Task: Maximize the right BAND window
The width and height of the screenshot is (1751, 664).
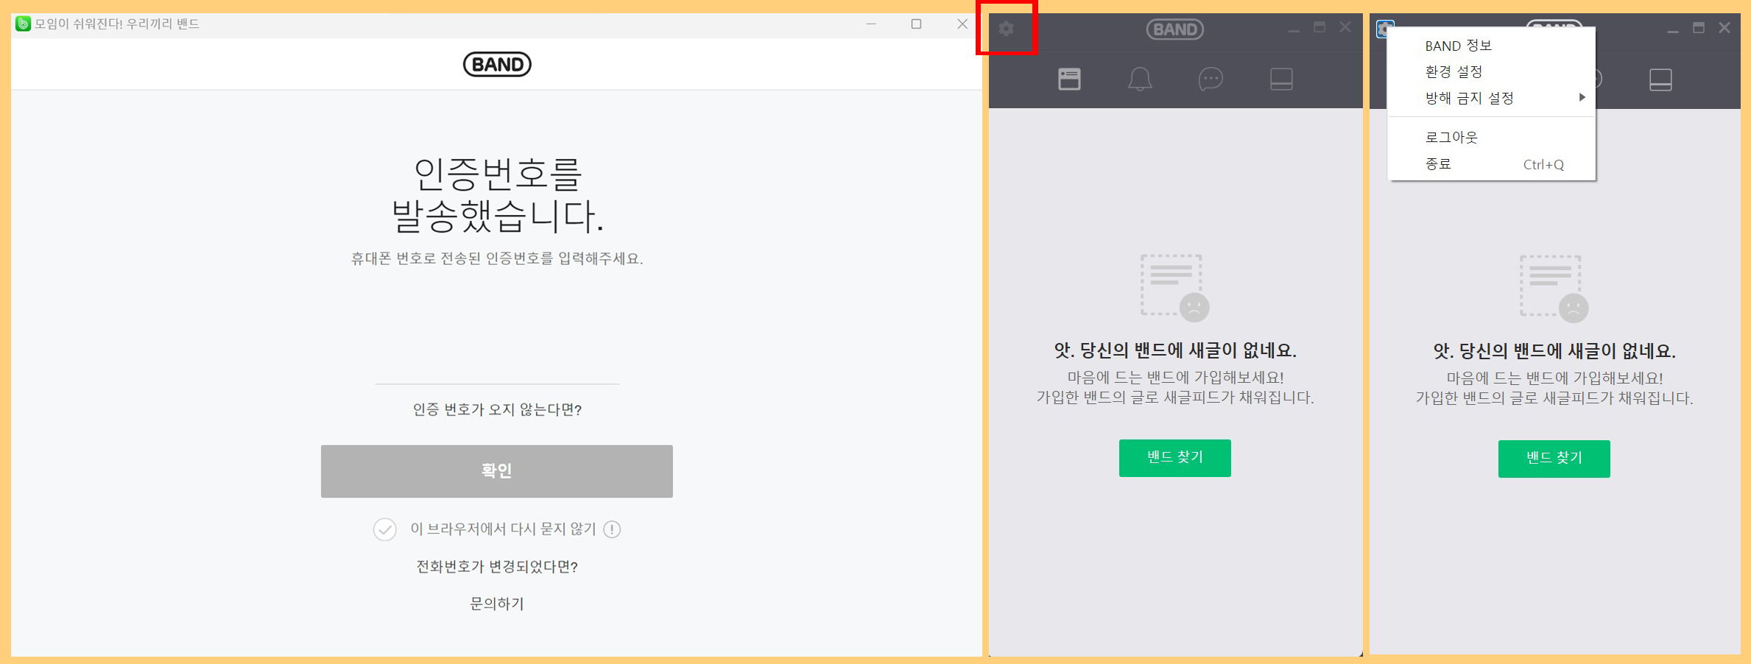Action: 1699,28
